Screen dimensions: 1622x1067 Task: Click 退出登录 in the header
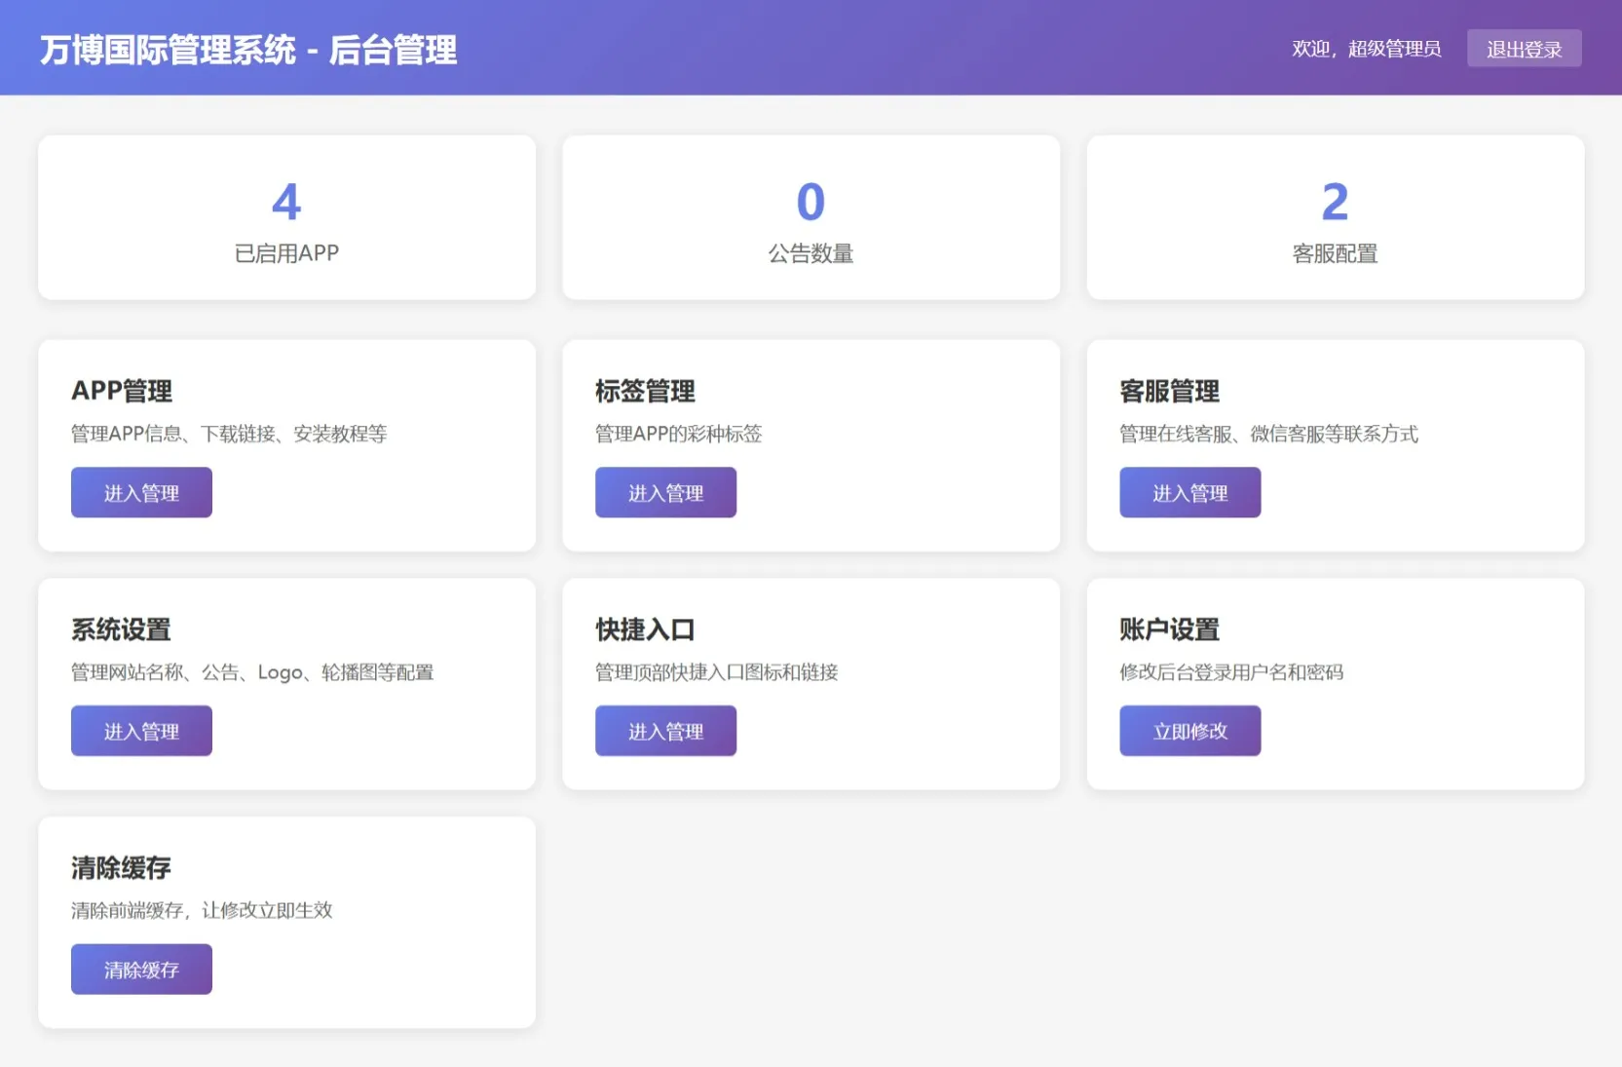(x=1524, y=47)
